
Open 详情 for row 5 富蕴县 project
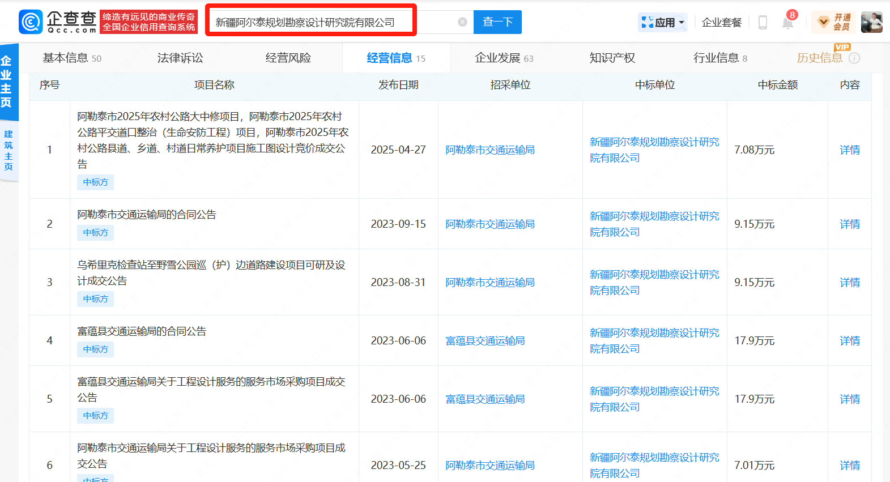pyautogui.click(x=849, y=399)
